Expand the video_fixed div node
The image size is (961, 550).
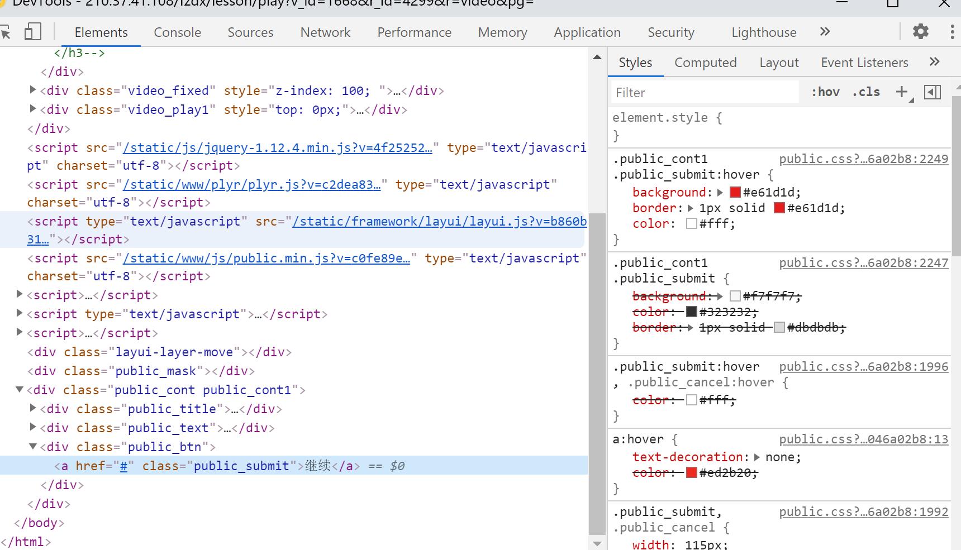tap(33, 89)
